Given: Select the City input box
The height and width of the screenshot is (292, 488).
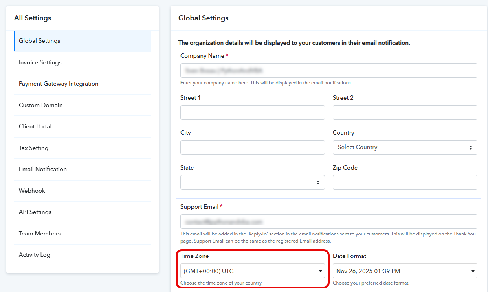Looking at the screenshot, I should 252,147.
